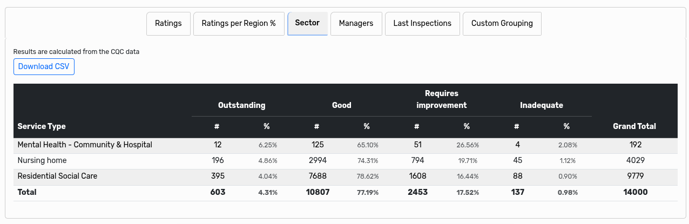Select the Mental Health - Community & Hospital row
This screenshot has height=224, width=689.
(85, 145)
